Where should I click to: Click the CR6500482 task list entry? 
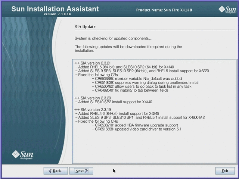[142, 87]
